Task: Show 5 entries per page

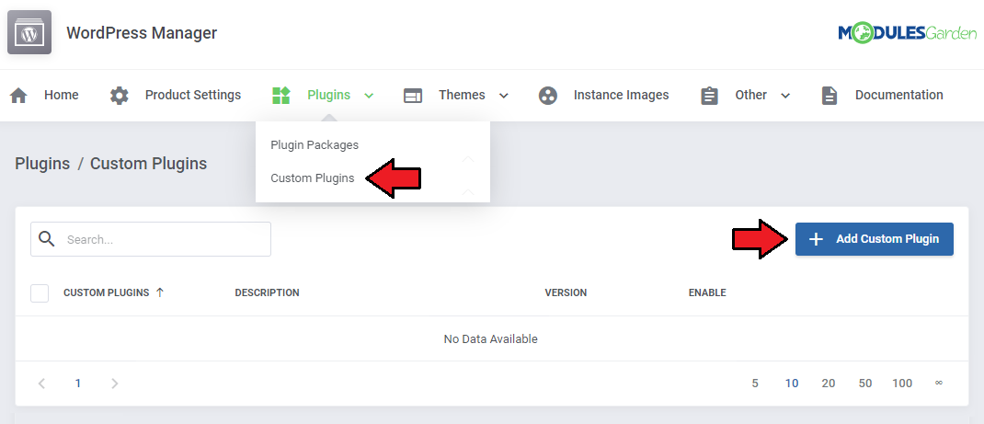Action: pos(755,384)
